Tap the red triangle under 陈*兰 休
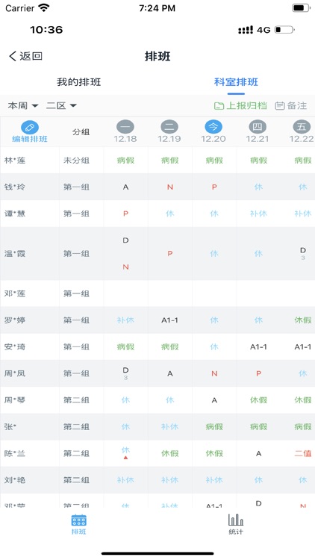Screen dimensions: 315x560 125,458
